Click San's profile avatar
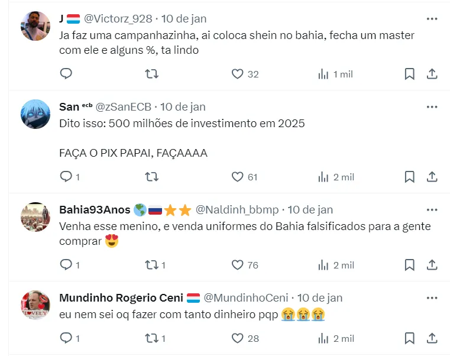450x356 pixels. tap(35, 114)
